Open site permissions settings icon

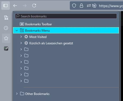[x=89, y=6]
